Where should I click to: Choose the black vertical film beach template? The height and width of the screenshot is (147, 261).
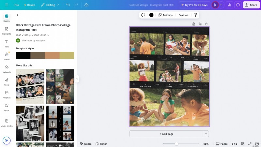click(60, 124)
